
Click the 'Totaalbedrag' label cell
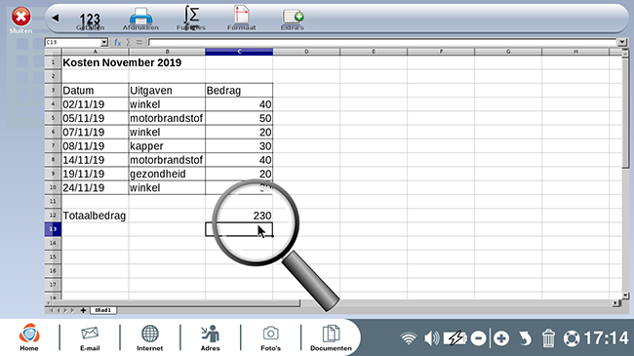point(95,216)
